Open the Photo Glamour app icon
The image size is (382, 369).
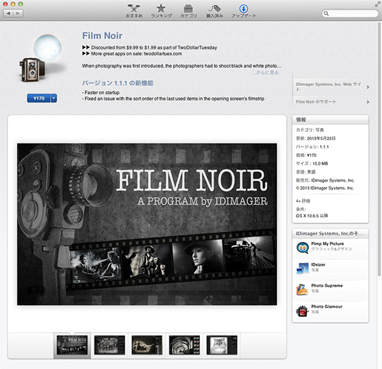coord(302,311)
